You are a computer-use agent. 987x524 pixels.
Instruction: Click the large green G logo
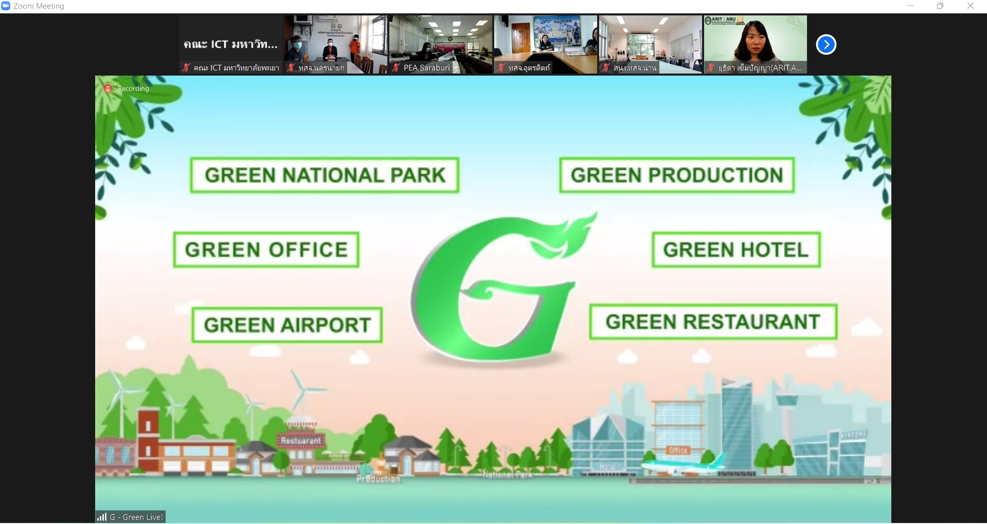click(494, 293)
